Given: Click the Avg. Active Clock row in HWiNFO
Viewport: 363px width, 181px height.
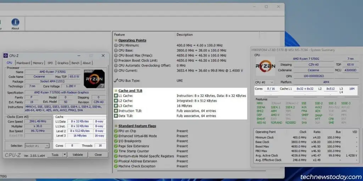Looking at the screenshot, I should pos(307,156).
